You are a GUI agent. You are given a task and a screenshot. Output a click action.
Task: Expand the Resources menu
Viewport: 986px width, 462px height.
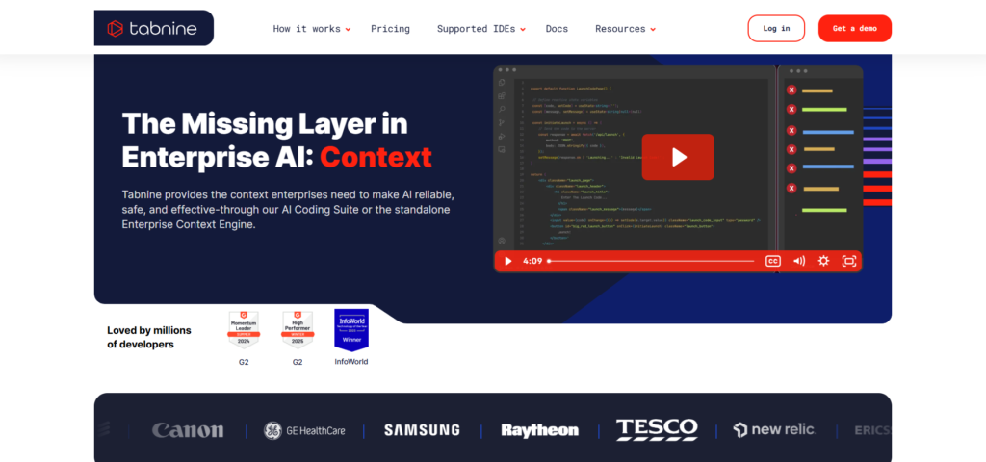(625, 29)
